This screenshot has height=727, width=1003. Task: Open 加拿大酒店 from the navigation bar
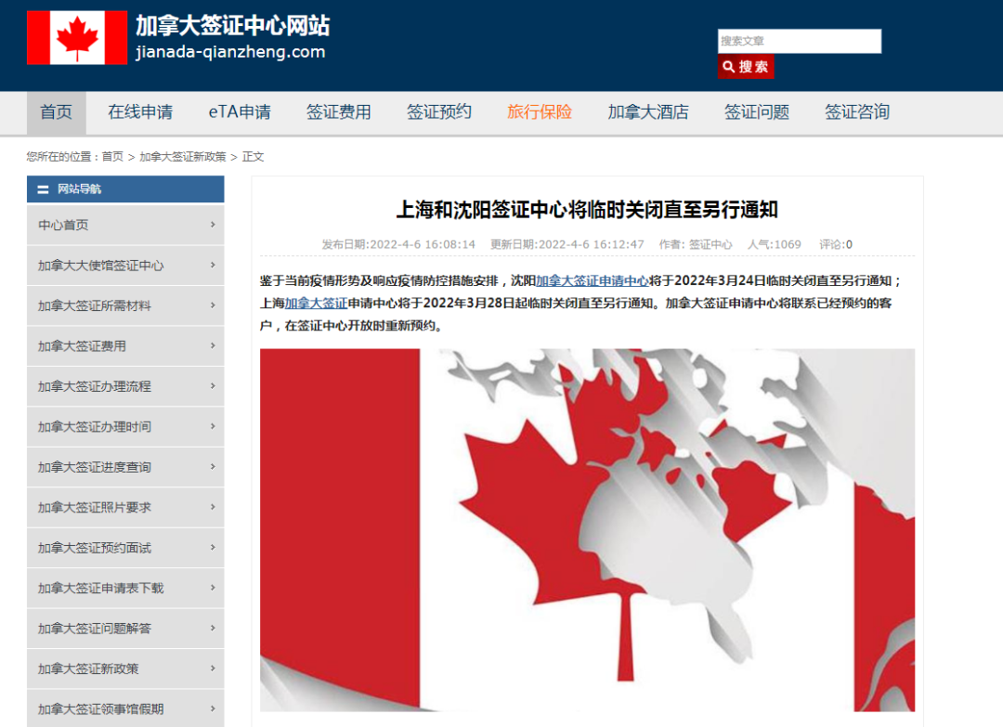[x=647, y=111]
